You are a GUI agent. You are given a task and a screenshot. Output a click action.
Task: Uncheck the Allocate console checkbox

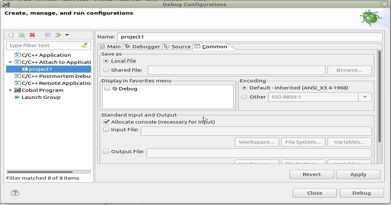[x=106, y=122]
